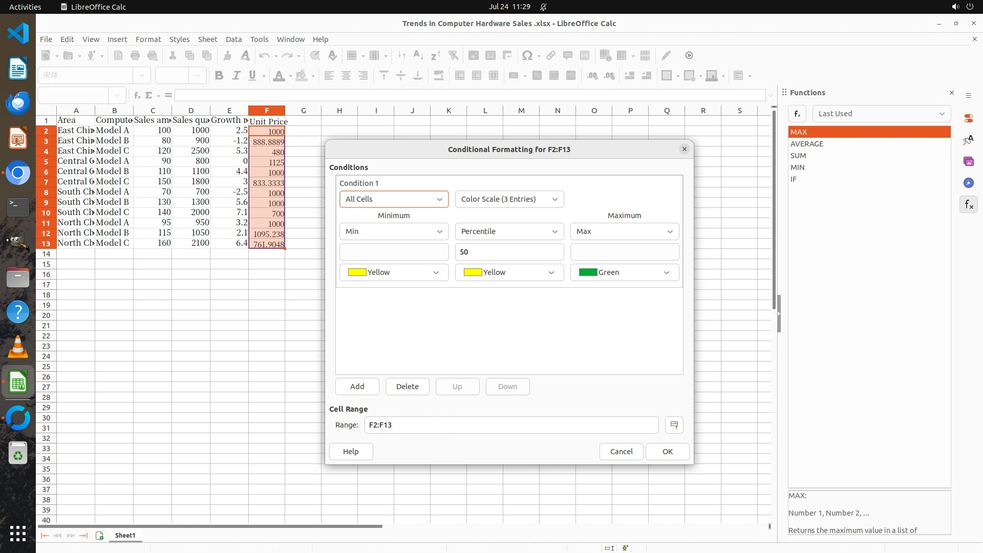Open the Properties sidebar deck

(968, 118)
